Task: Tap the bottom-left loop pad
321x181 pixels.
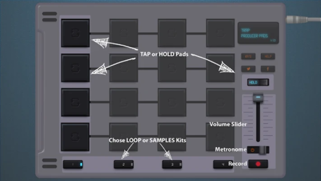Action: click(x=75, y=137)
